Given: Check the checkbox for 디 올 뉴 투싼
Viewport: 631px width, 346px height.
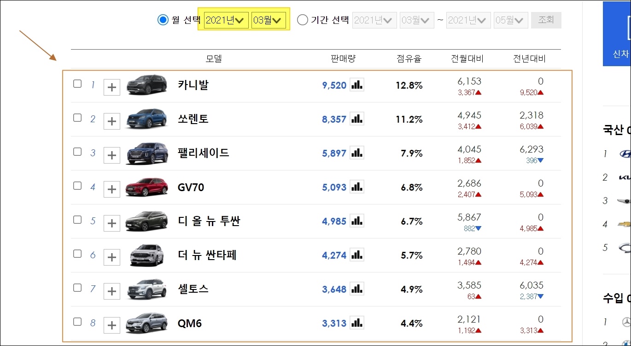Looking at the screenshot, I should pyautogui.click(x=77, y=220).
